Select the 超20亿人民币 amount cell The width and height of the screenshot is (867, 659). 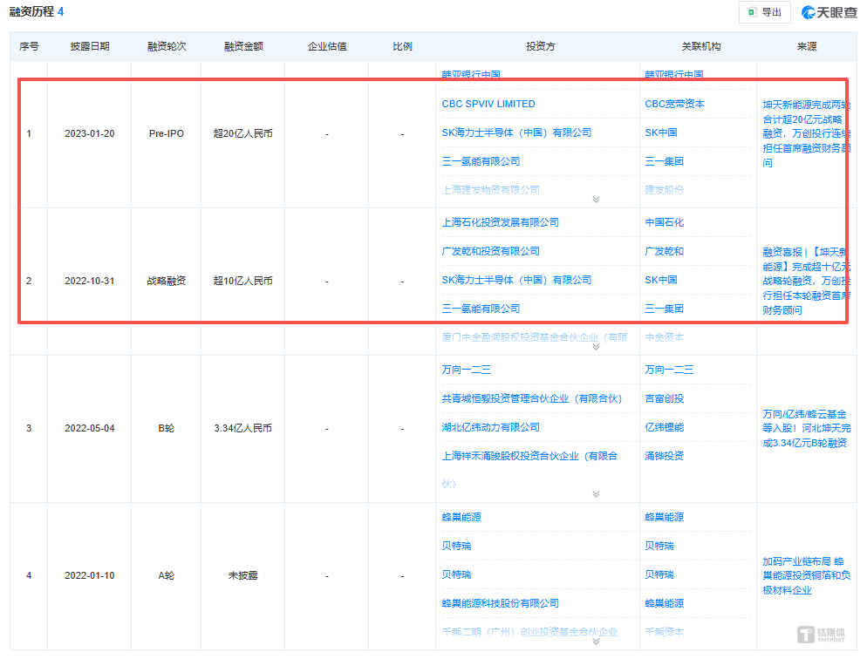click(243, 133)
